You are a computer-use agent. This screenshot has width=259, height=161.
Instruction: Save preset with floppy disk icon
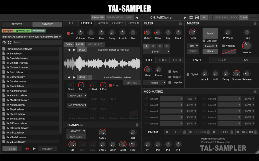[x=197, y=17]
